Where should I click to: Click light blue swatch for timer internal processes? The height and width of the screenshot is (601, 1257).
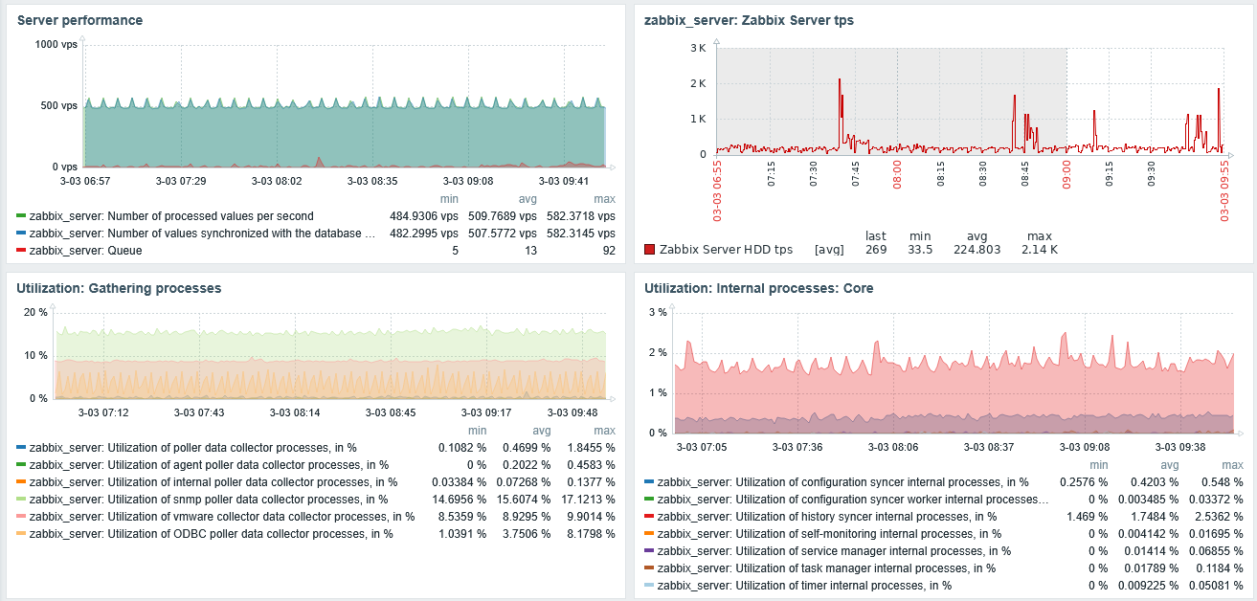[649, 585]
